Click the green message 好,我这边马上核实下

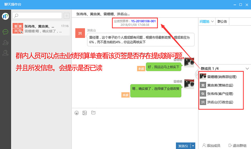[x=163, y=67]
